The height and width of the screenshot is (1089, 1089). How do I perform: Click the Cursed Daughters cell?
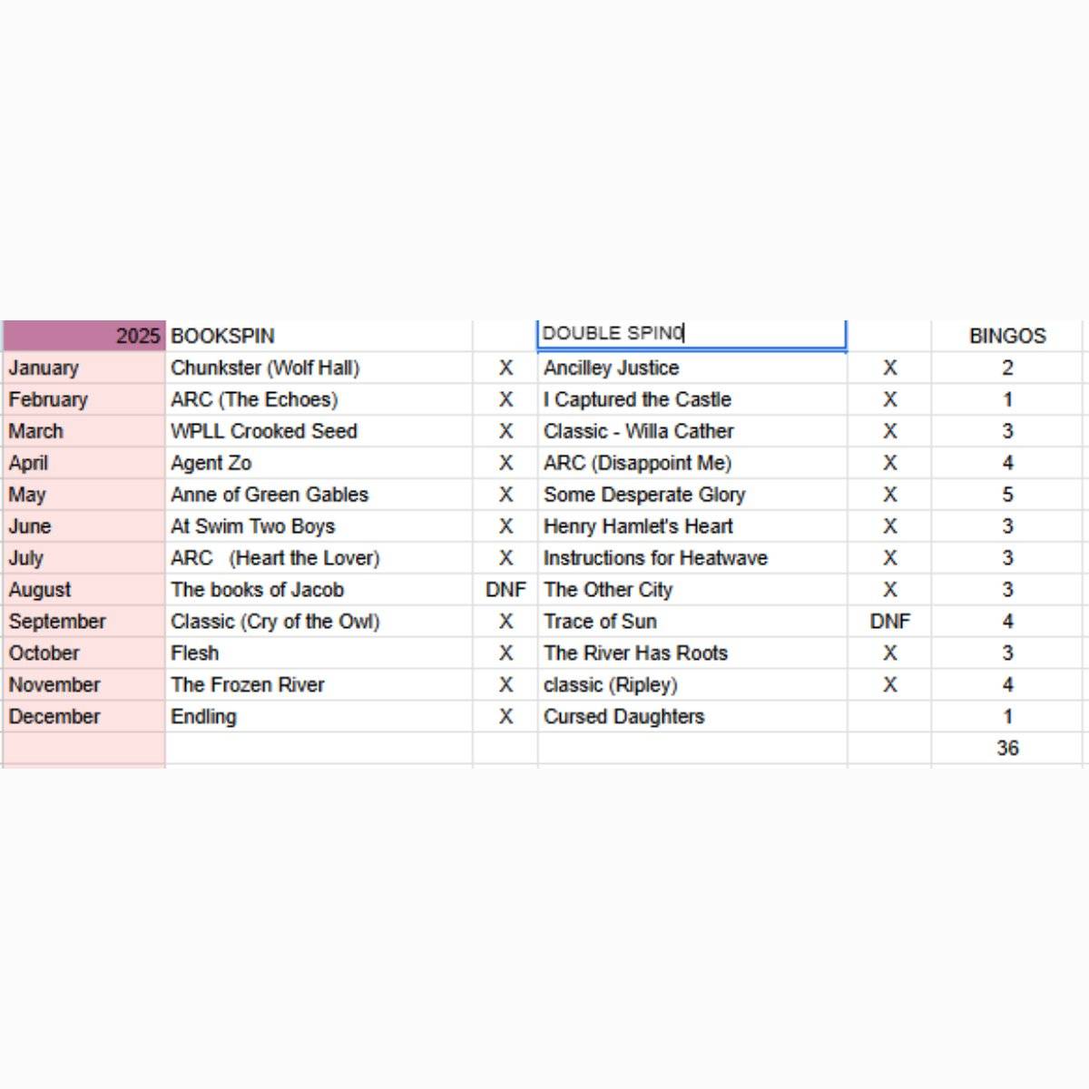[692, 717]
